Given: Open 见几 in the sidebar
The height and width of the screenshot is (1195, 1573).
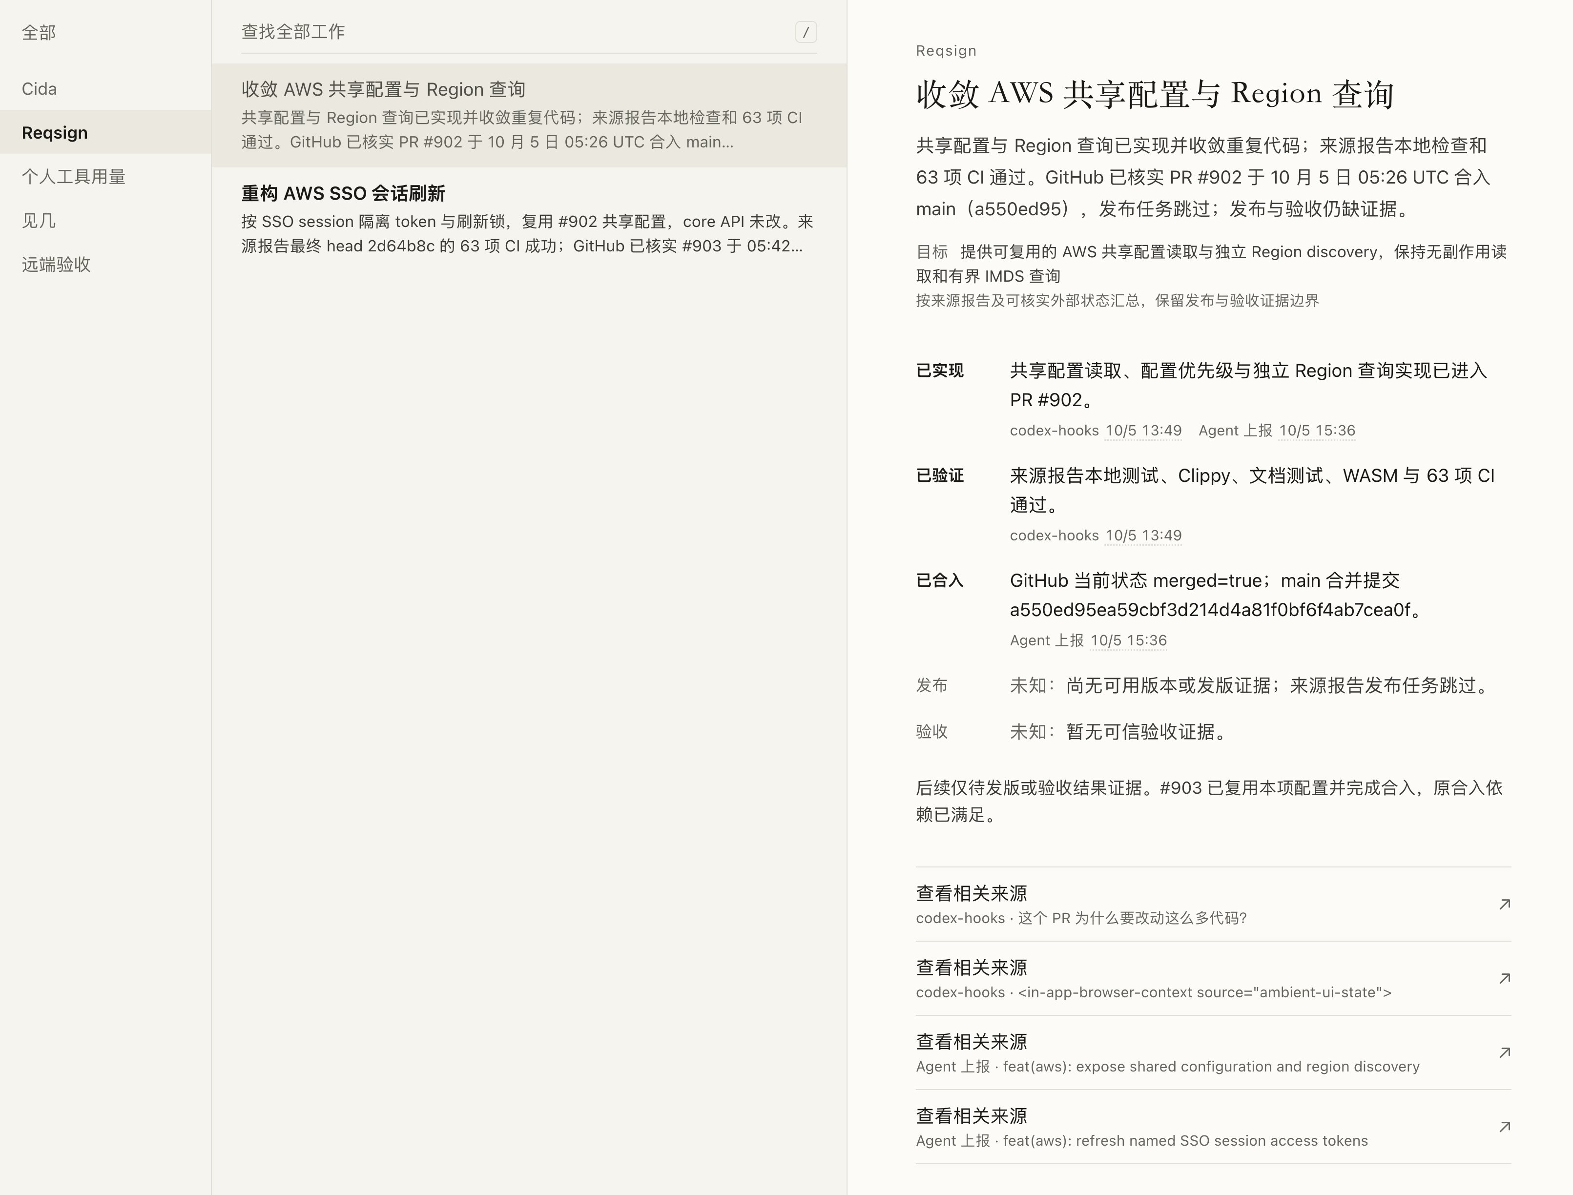Looking at the screenshot, I should point(105,221).
